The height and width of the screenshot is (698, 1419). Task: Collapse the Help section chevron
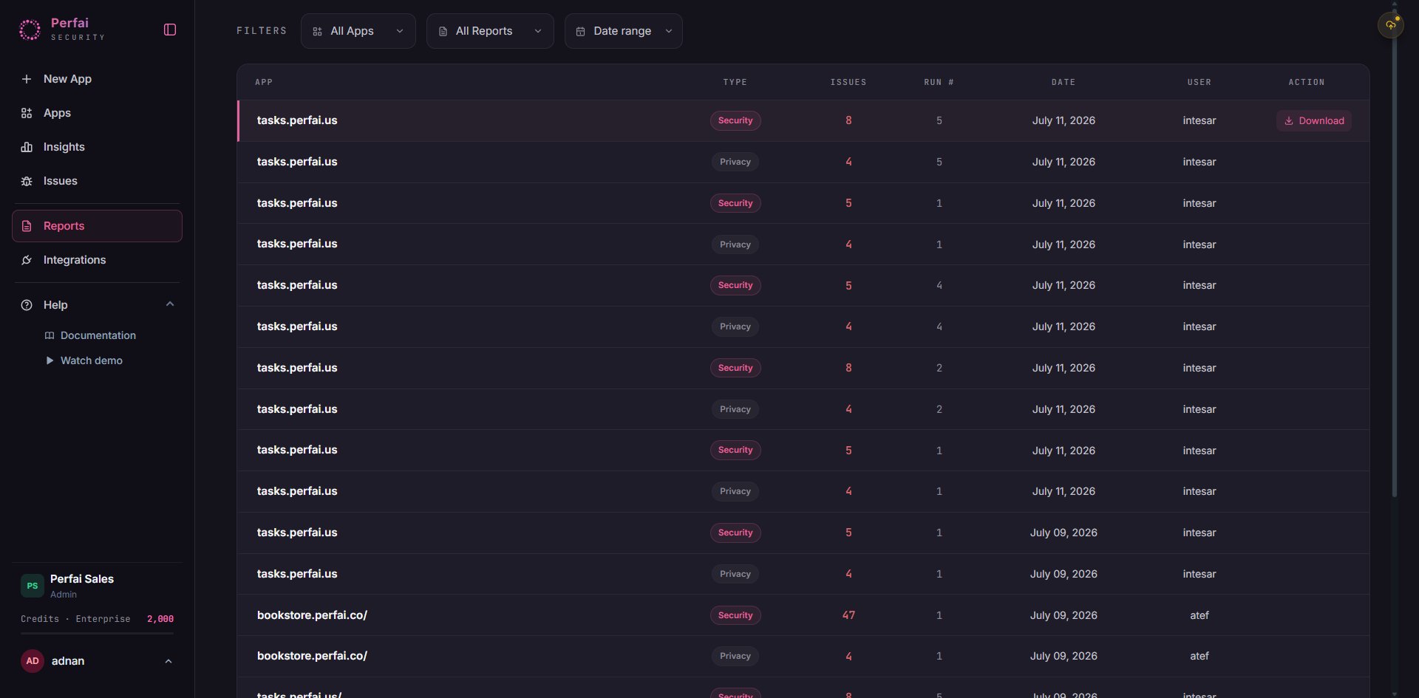(170, 304)
